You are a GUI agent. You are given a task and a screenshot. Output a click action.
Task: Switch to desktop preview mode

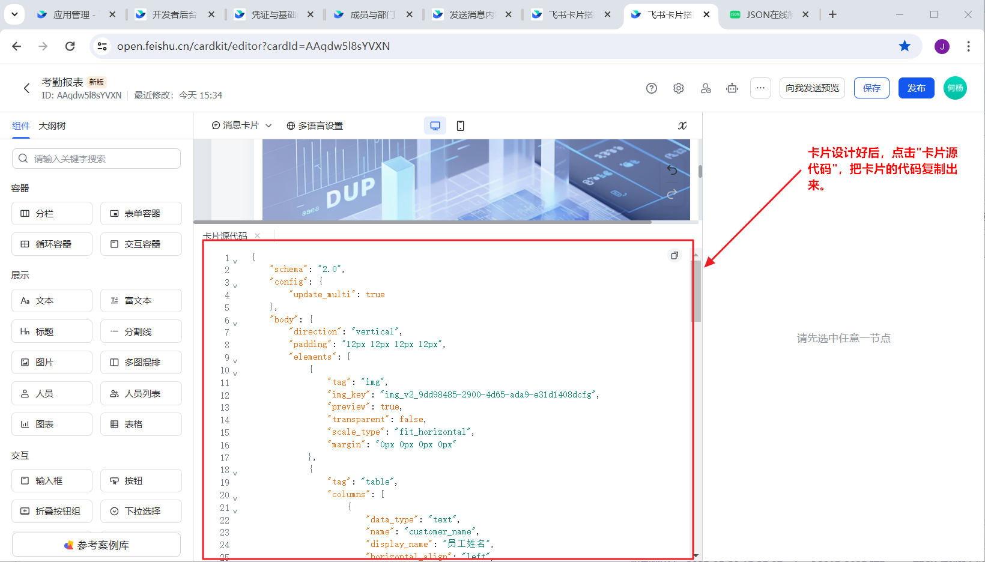click(x=435, y=125)
